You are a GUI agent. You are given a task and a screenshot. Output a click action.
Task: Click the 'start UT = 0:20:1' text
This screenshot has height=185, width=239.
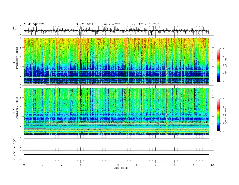(x=146, y=24)
